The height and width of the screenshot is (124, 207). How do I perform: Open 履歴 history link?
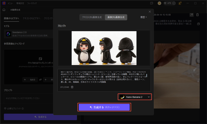coord(144,17)
